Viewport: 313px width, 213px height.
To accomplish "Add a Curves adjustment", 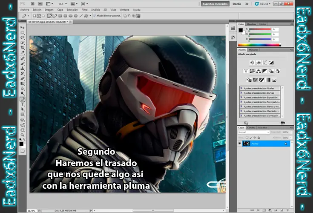I will 265,63.
